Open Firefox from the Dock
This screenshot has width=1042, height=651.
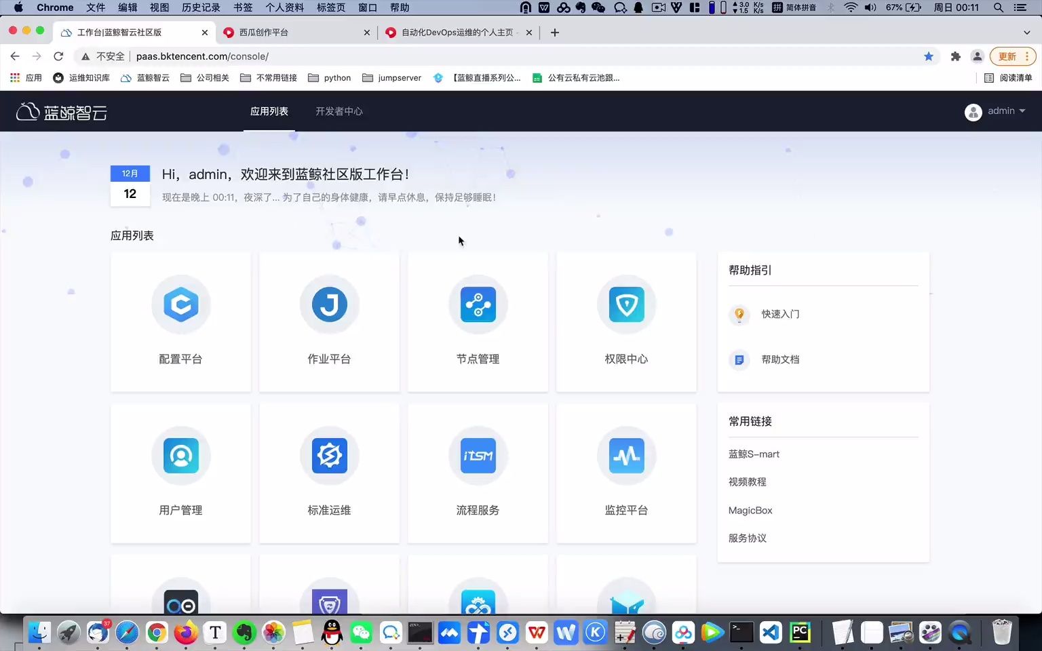click(x=186, y=633)
